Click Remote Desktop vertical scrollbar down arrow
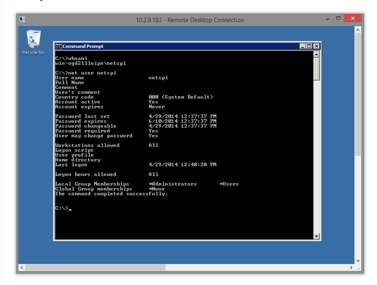The height and width of the screenshot is (285, 377). (x=358, y=261)
